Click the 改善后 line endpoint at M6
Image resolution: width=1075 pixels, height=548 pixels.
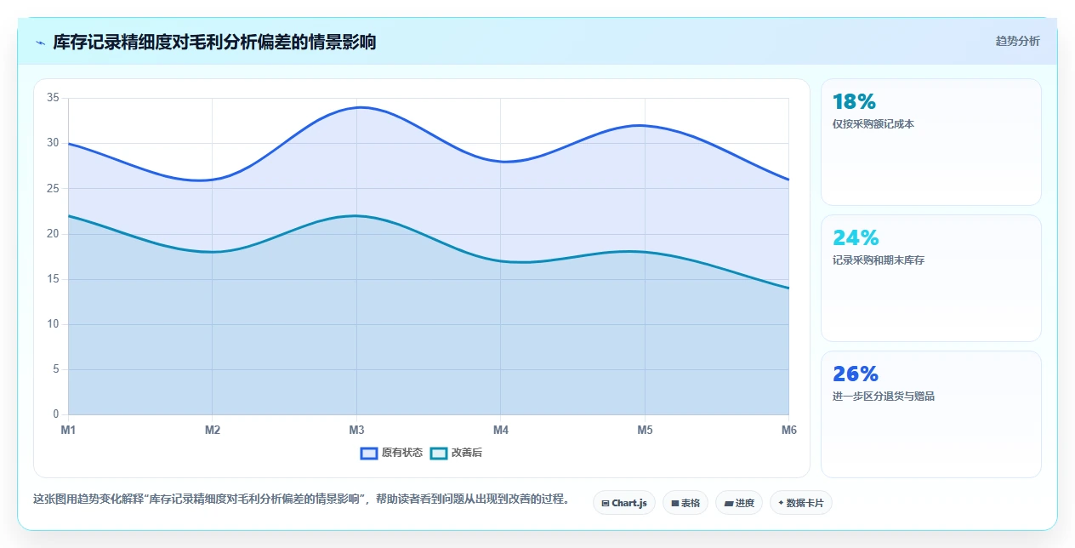788,288
